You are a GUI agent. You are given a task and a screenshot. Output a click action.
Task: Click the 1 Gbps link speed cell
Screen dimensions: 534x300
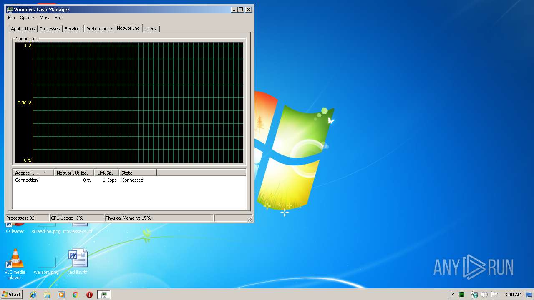[x=110, y=180]
